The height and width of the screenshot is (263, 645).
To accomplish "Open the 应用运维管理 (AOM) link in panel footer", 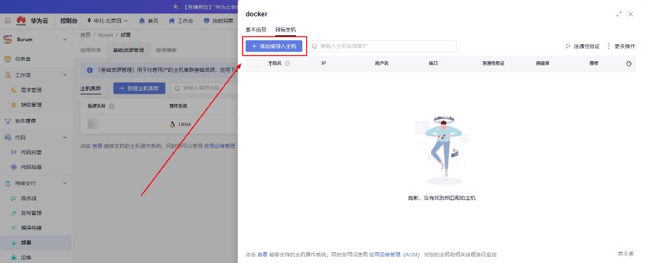I will click(x=394, y=255).
